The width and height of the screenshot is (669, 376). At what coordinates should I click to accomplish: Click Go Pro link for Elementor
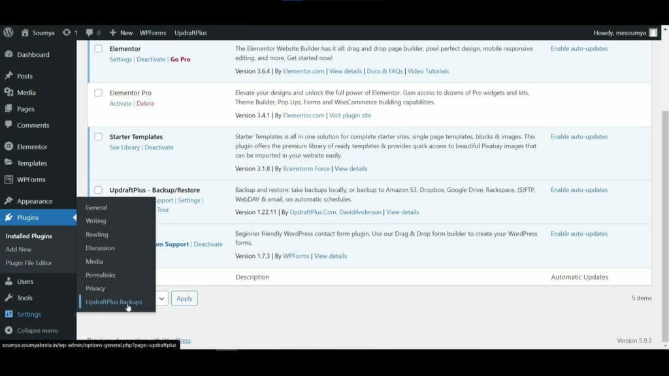(180, 59)
